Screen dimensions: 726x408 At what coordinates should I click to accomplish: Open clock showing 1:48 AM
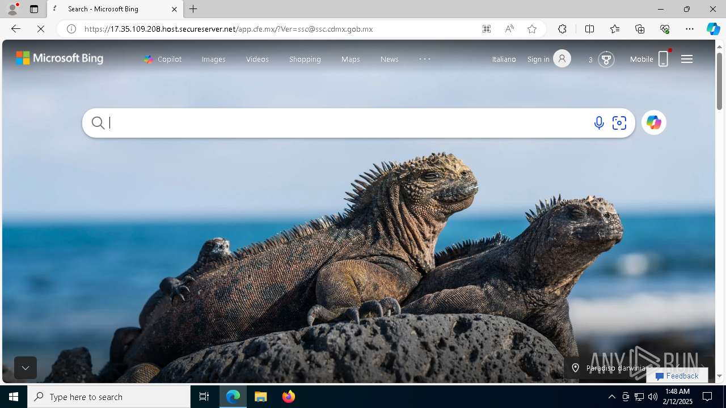pyautogui.click(x=677, y=397)
